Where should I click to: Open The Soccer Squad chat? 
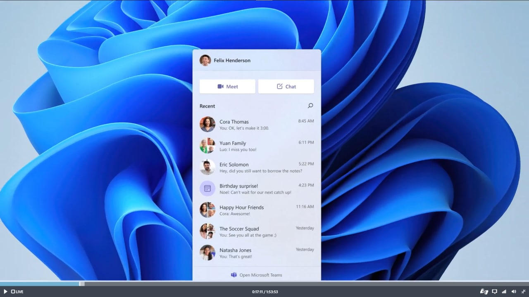coord(257,232)
